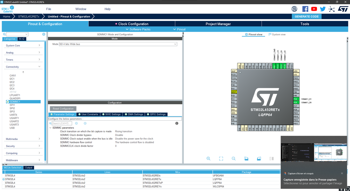Select pin PC9 on the chip
Screen dimensions: 350x191
click(296, 99)
